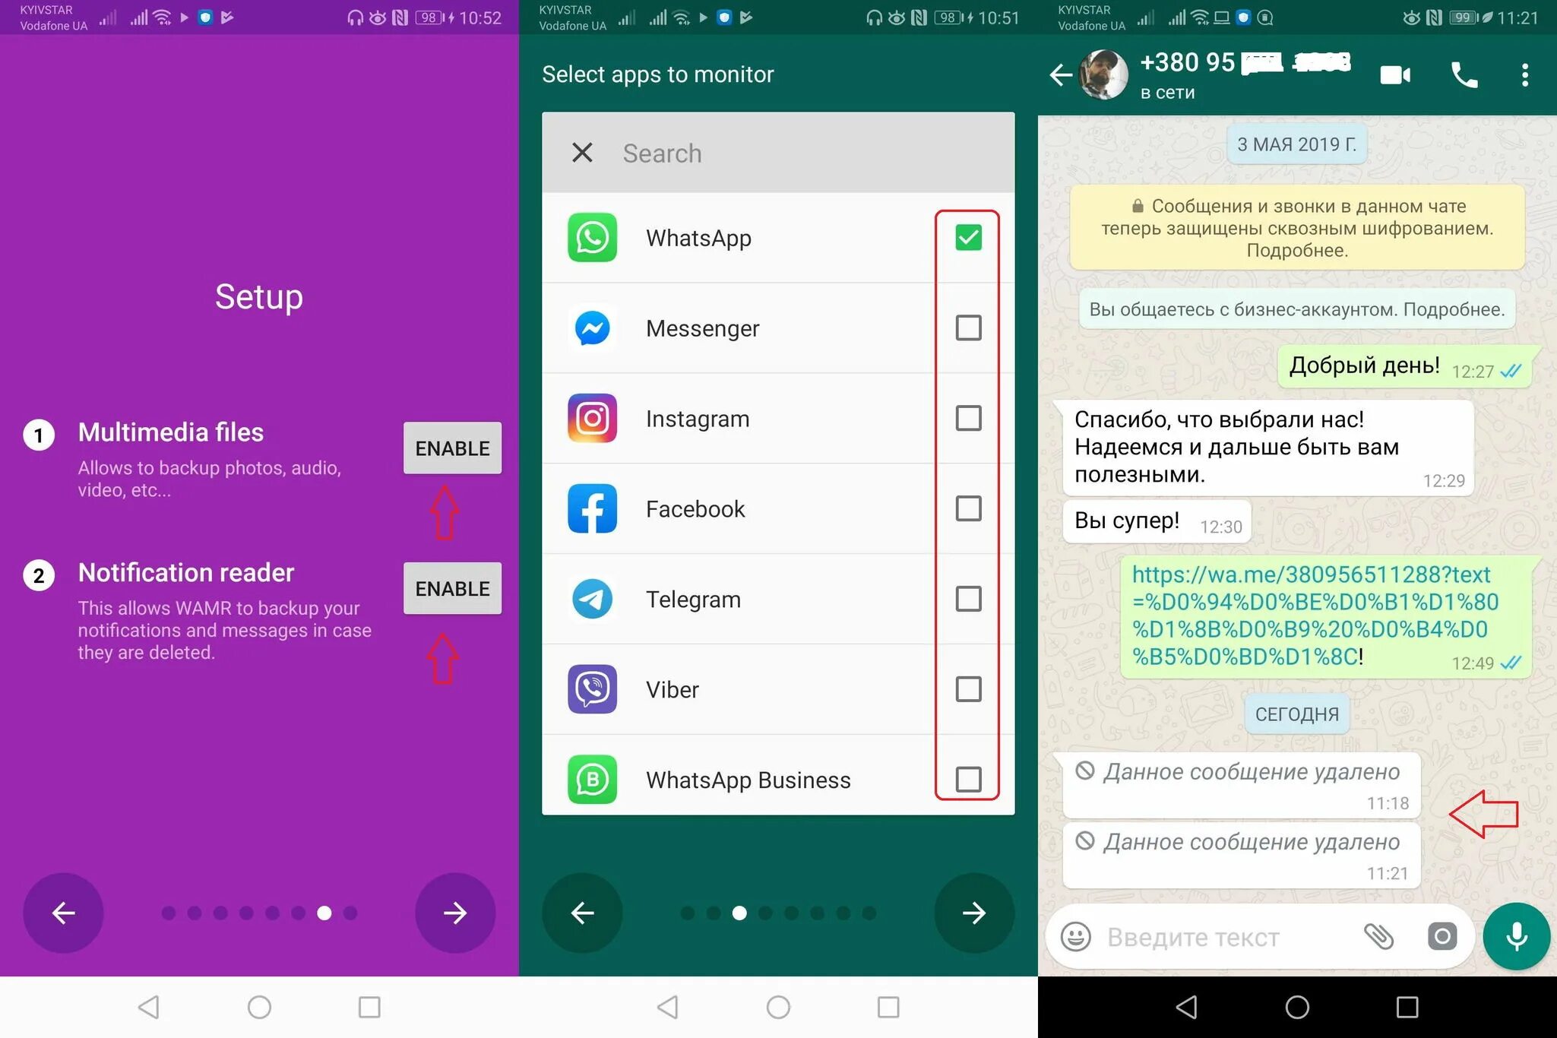
Task: Click the WhatsApp Business icon
Action: click(x=591, y=780)
